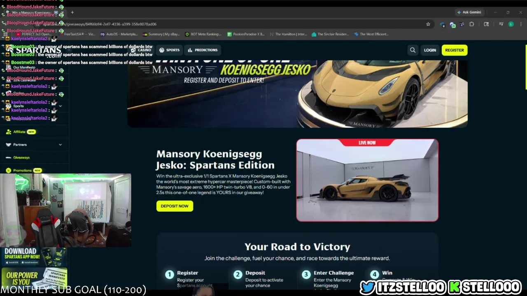Open a new browser tab

[x=72, y=12]
